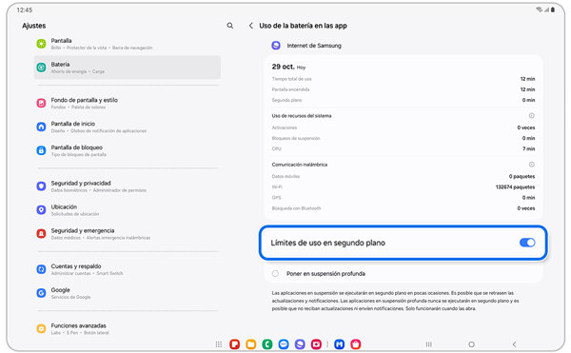Launch Samsung Internet from taskbar
571x353 pixels.
coord(300,344)
